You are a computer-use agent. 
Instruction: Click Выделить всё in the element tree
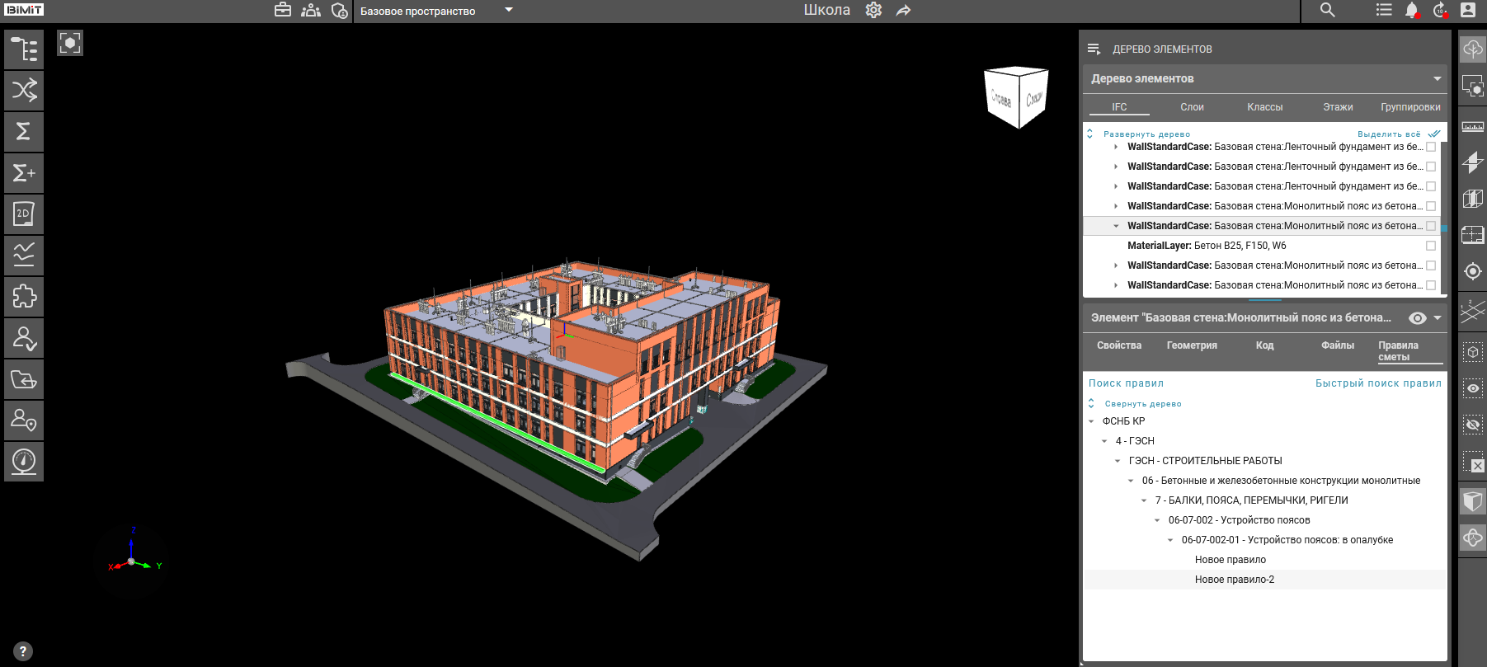[x=1389, y=134]
